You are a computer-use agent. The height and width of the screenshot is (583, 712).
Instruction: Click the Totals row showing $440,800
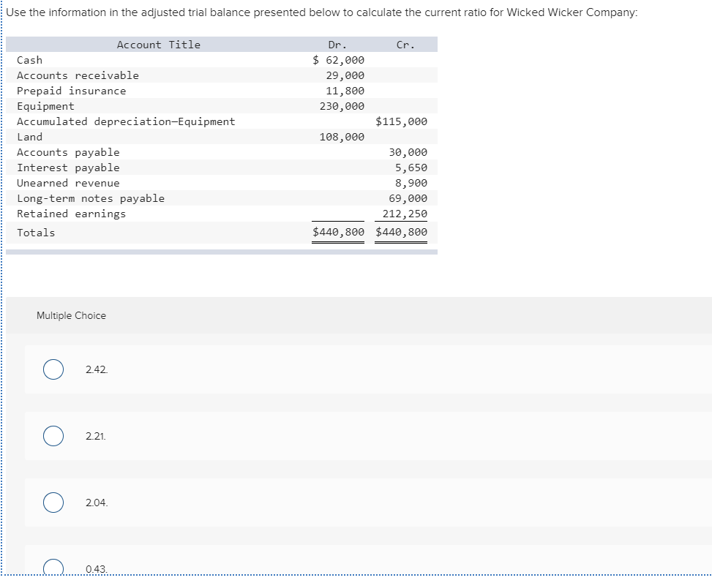(x=338, y=232)
